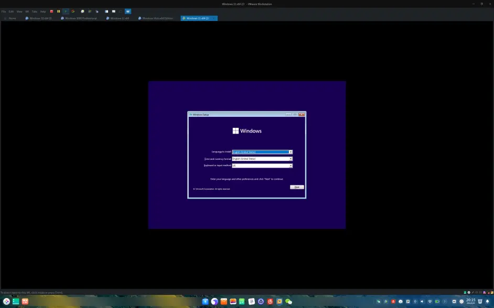Viewport: 494px width, 308px height.
Task: Expand the tray arrow next to battery
Action: [x=445, y=301]
